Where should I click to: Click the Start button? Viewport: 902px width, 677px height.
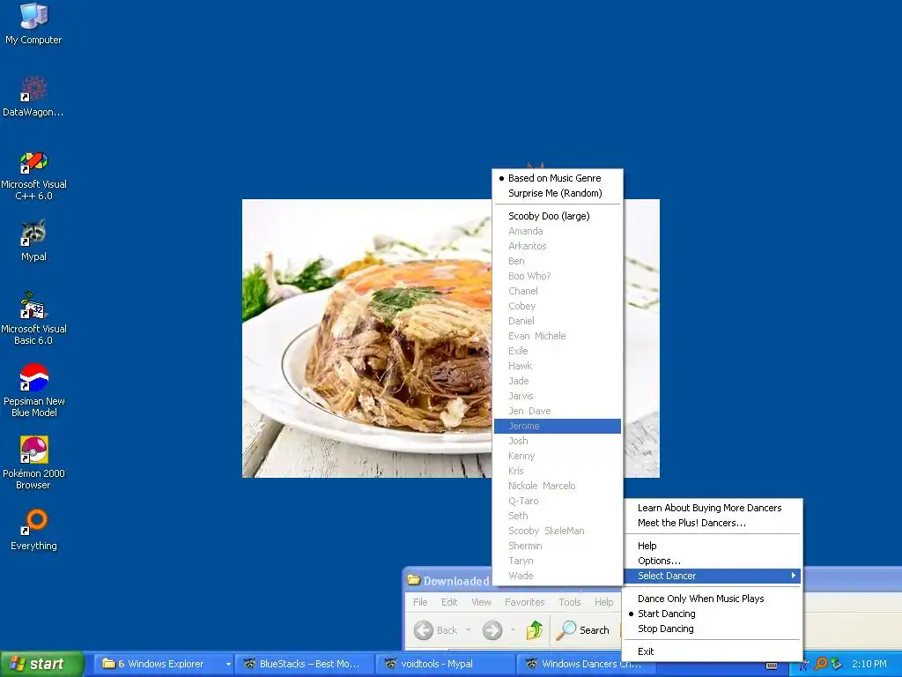[x=41, y=665]
